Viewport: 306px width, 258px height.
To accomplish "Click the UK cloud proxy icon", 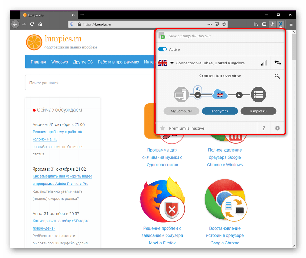I will click(x=220, y=94).
